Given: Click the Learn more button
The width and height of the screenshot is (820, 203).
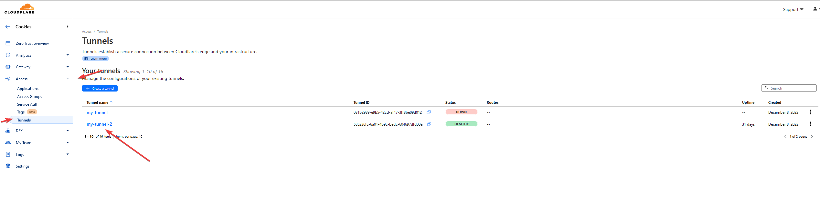Looking at the screenshot, I should pos(95,59).
